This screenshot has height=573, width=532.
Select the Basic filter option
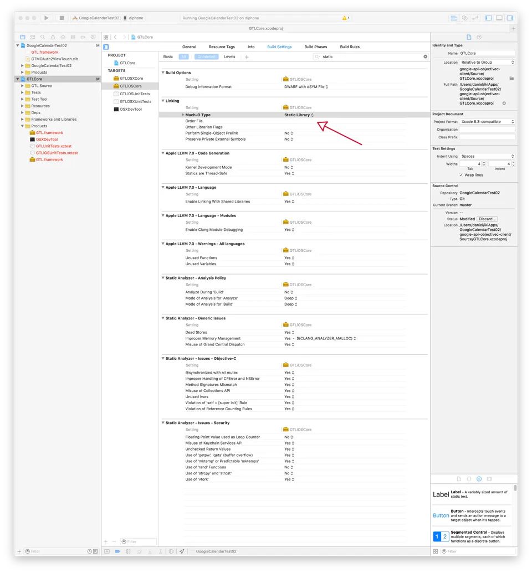[x=168, y=56]
